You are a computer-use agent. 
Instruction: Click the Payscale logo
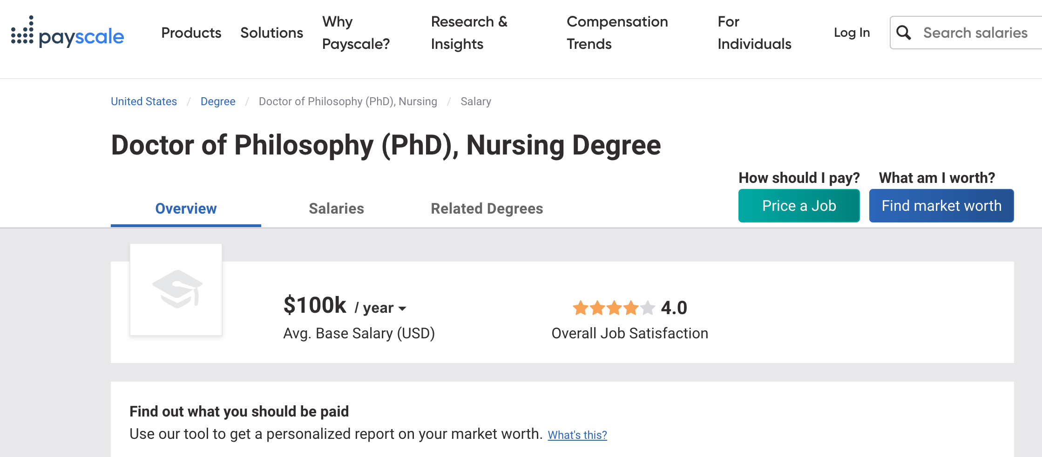click(x=68, y=33)
